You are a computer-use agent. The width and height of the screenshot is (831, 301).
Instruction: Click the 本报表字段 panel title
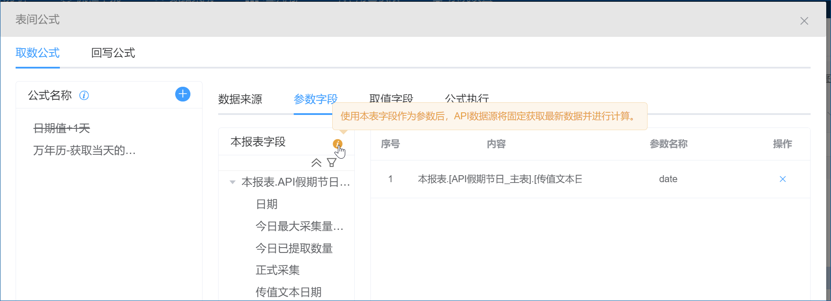coord(258,142)
